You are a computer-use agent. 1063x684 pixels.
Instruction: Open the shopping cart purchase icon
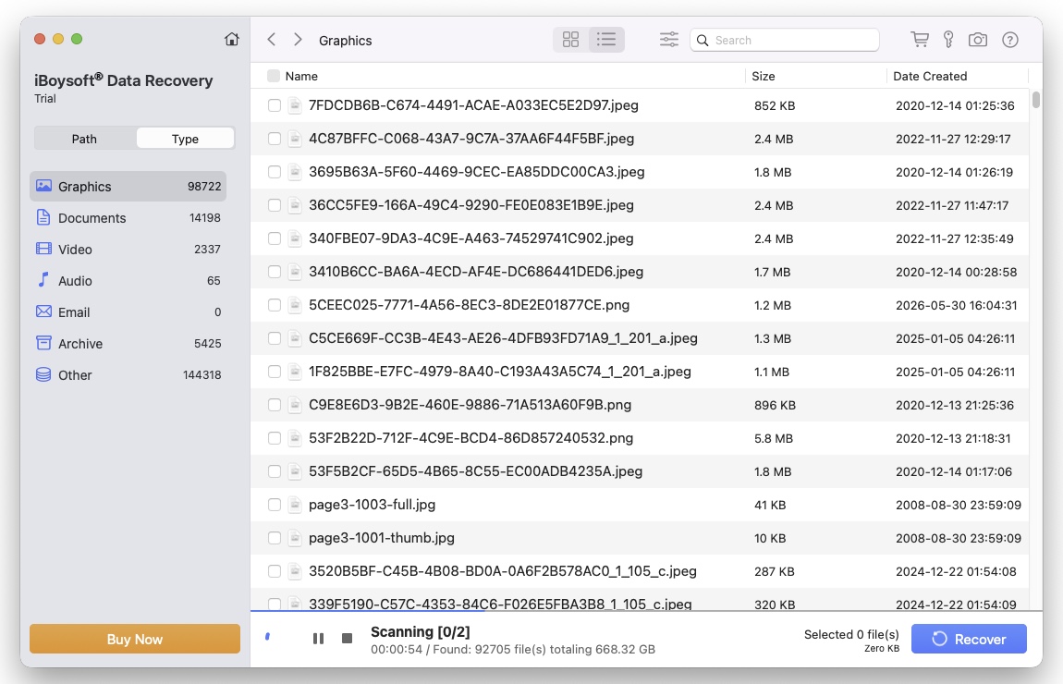(x=920, y=40)
